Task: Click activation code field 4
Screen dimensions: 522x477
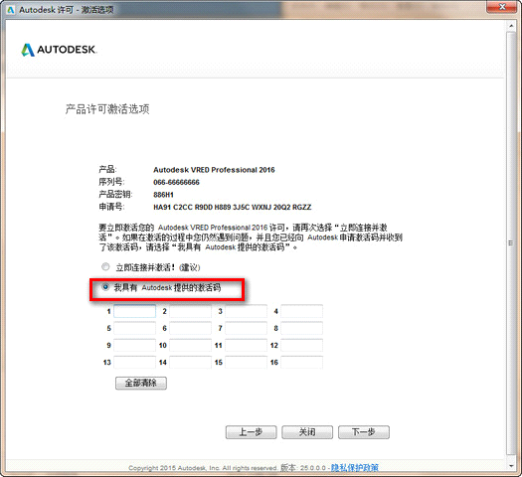Action: pos(301,311)
